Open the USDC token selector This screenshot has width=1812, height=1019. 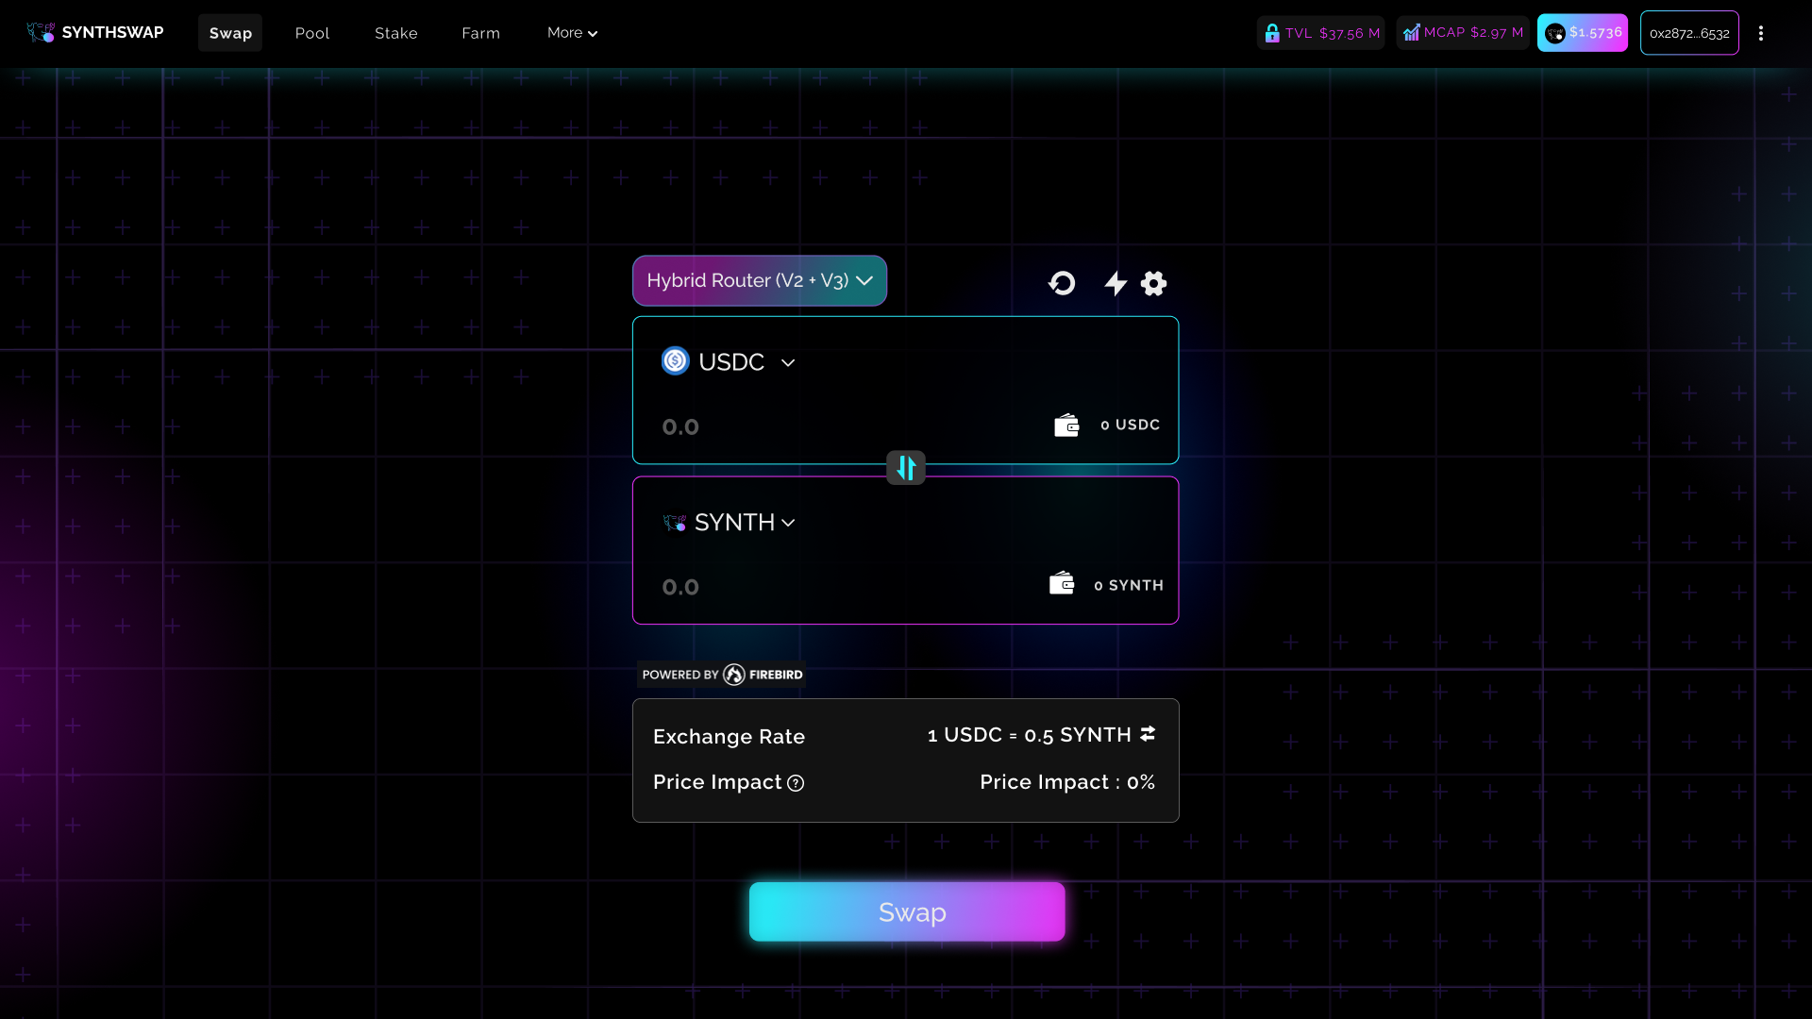[730, 362]
